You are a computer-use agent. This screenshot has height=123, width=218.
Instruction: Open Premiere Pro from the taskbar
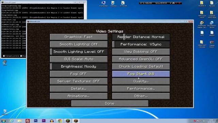point(44,121)
